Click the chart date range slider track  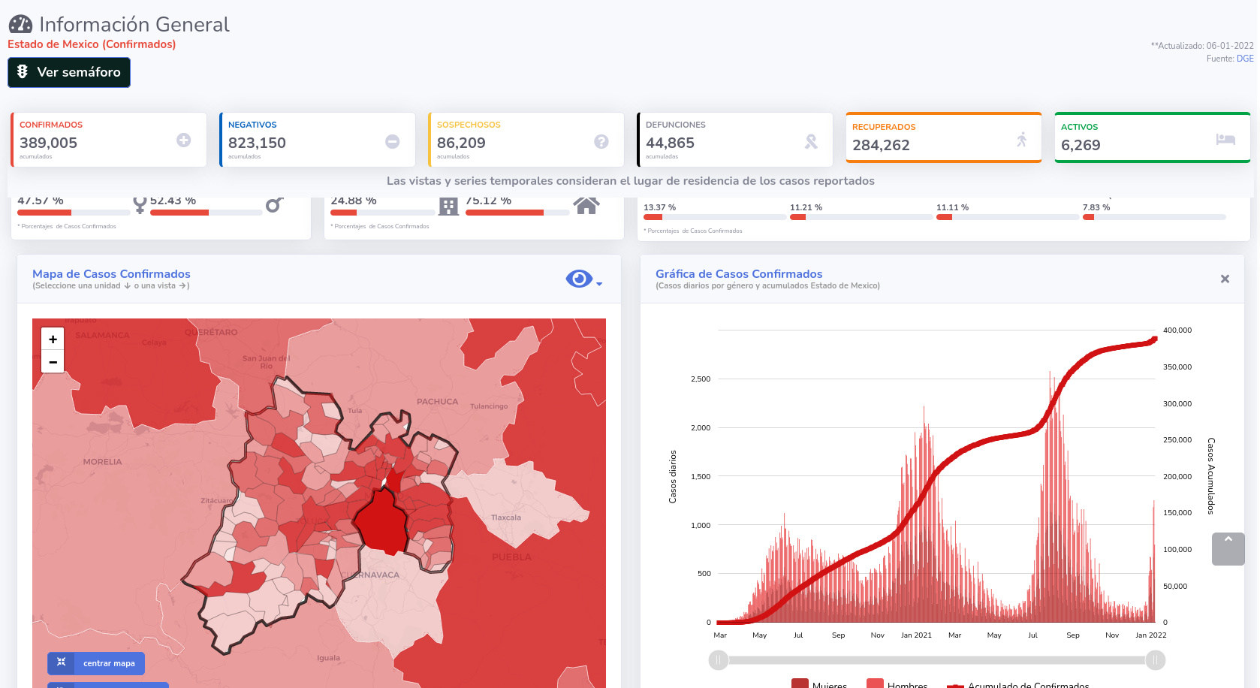pyautogui.click(x=936, y=660)
